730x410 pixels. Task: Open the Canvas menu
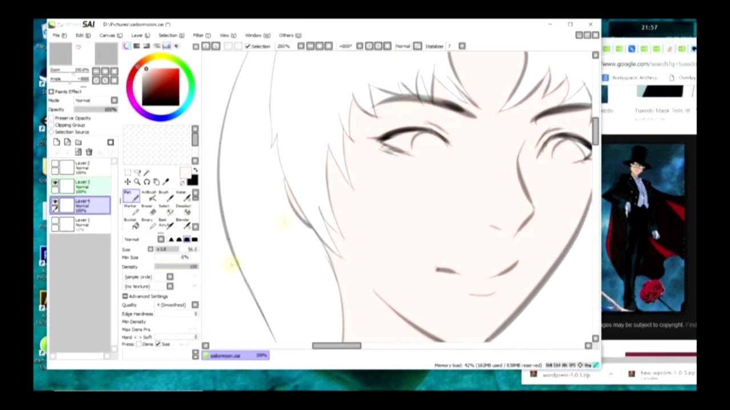point(111,35)
